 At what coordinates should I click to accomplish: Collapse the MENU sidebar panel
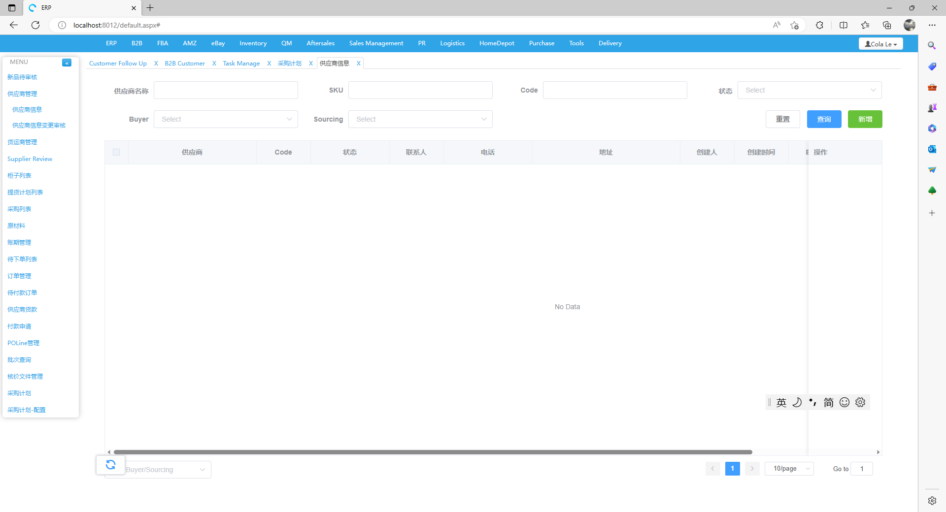[x=67, y=63]
